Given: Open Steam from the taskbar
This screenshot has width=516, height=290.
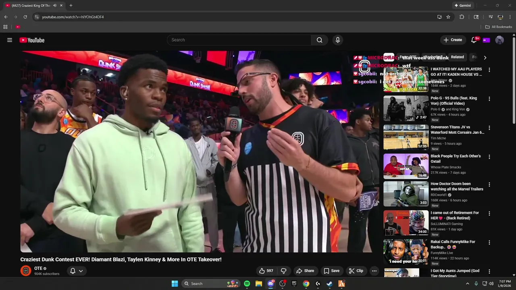Looking at the screenshot, I should tap(330, 284).
